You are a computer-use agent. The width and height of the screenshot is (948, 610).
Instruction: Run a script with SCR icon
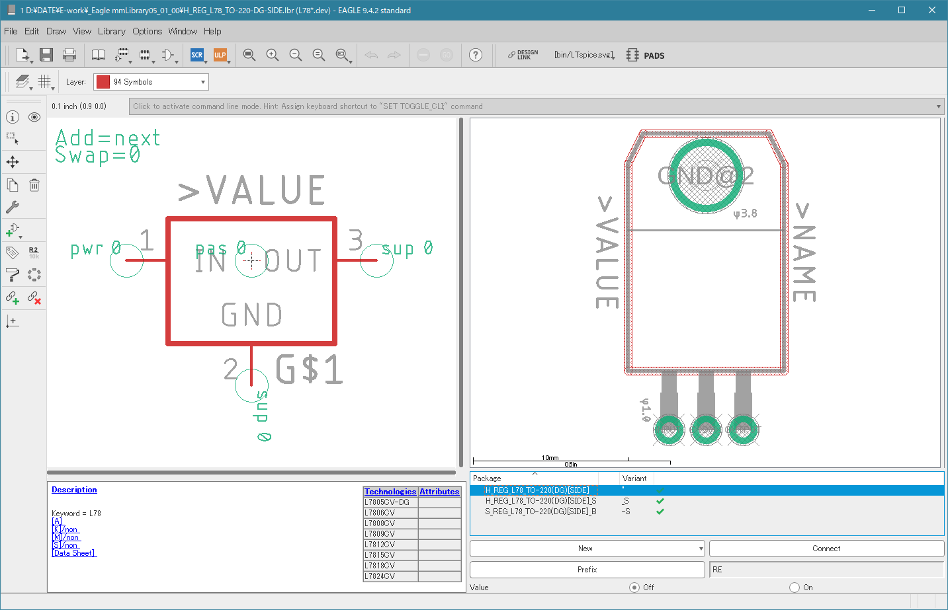click(x=197, y=55)
